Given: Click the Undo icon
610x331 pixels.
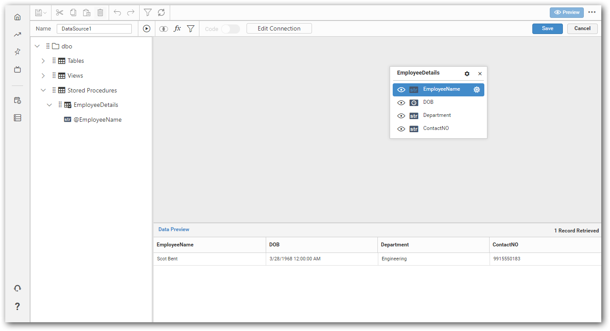Looking at the screenshot, I should 117,12.
